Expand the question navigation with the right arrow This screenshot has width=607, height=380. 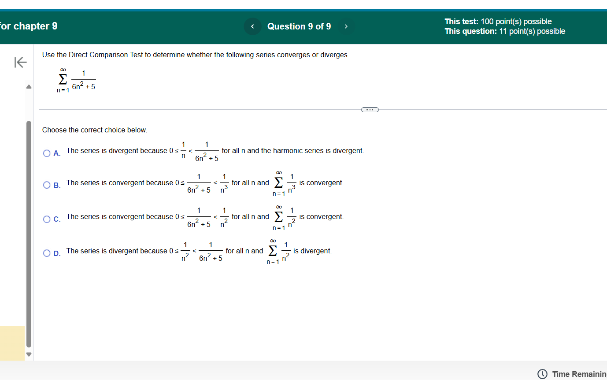pyautogui.click(x=346, y=26)
